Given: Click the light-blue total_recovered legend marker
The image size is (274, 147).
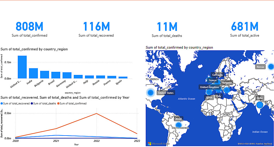Looking at the screenshot, I should (x=2, y=104).
